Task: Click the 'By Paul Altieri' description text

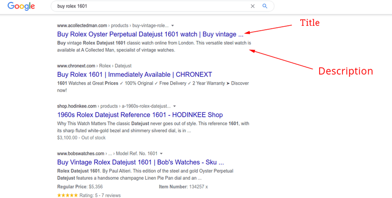Action: (x=145, y=175)
